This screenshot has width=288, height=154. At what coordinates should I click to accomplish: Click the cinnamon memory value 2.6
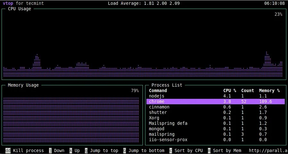(263, 107)
